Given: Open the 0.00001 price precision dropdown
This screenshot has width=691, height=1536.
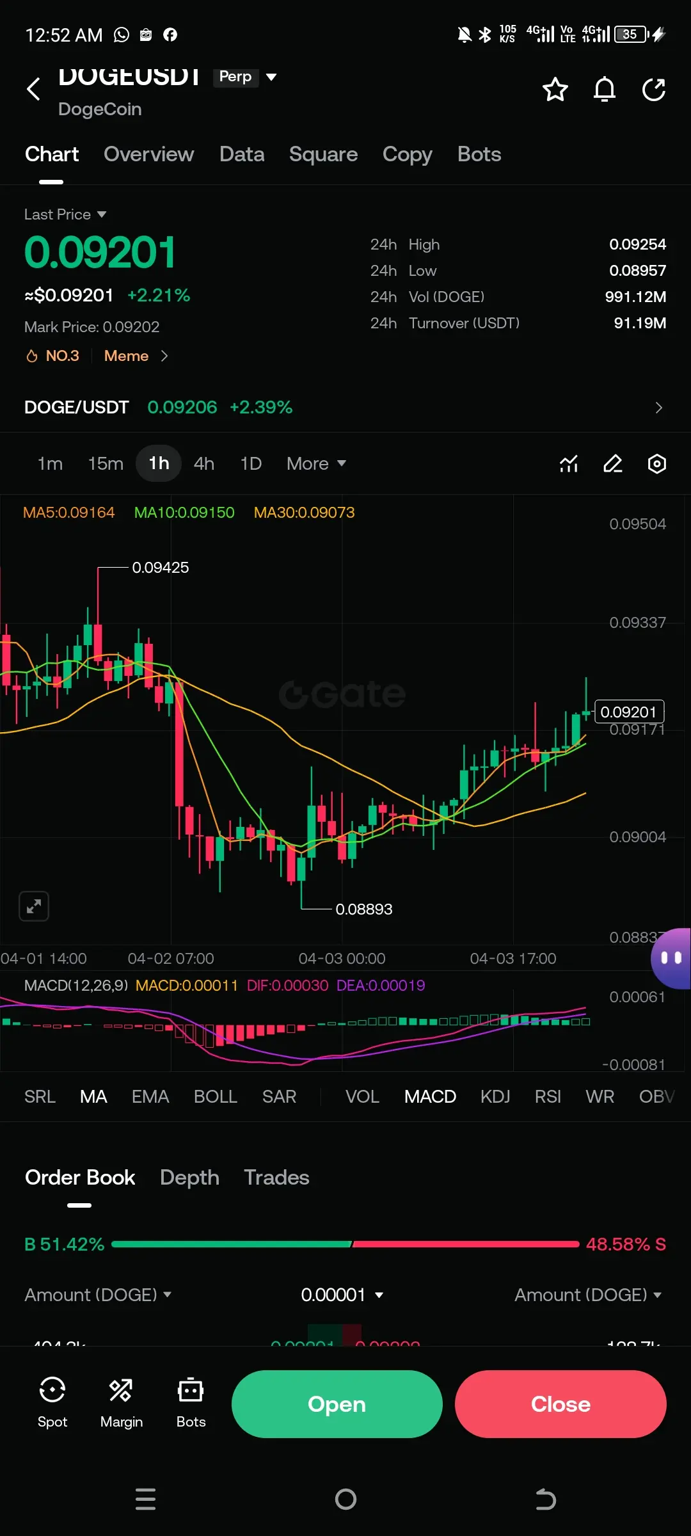Looking at the screenshot, I should click(x=342, y=1295).
